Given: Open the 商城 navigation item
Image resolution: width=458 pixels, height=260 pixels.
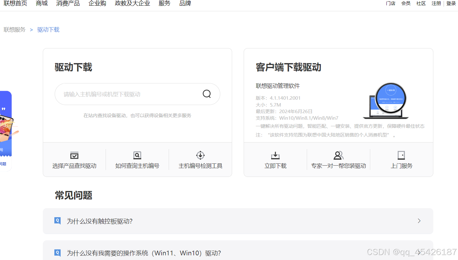Looking at the screenshot, I should click(42, 3).
